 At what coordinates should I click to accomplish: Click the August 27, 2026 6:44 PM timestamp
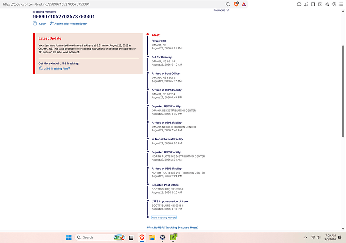[167, 98]
